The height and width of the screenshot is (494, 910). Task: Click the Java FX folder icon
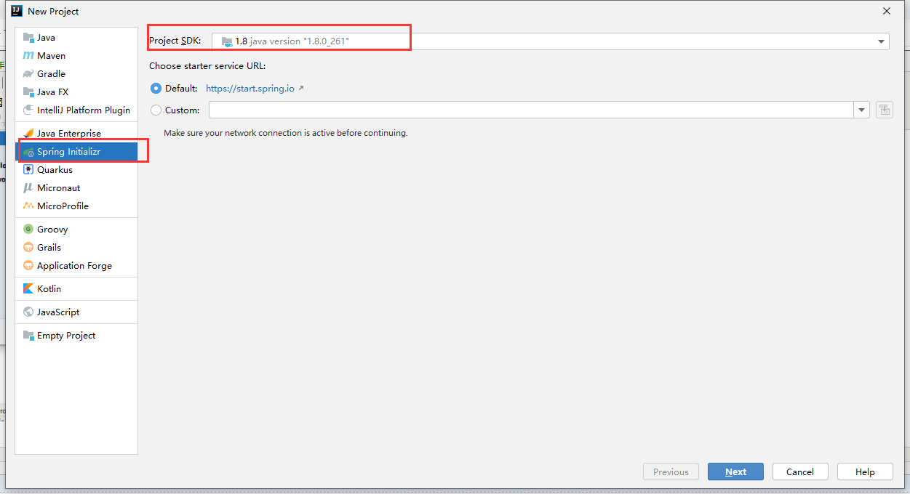click(28, 92)
